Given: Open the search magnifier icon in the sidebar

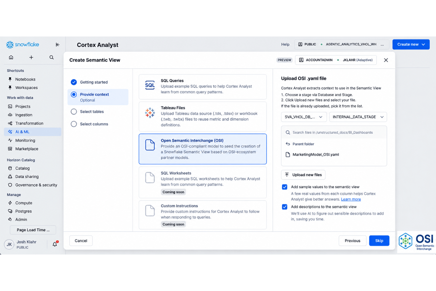Looking at the screenshot, I should tap(52, 57).
